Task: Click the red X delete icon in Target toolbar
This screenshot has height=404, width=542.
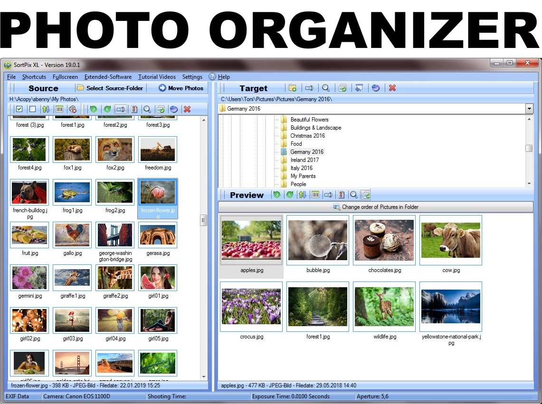Action: click(x=392, y=88)
